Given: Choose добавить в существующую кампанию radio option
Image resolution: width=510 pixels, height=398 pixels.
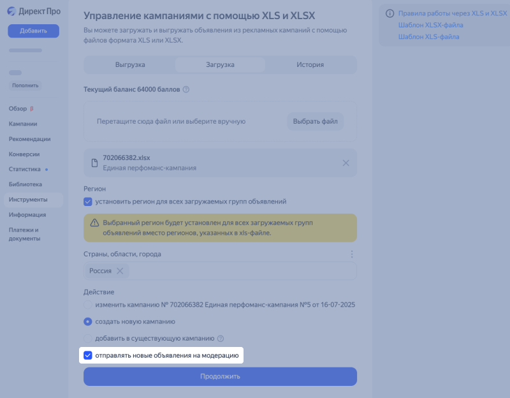Looking at the screenshot, I should [88, 339].
